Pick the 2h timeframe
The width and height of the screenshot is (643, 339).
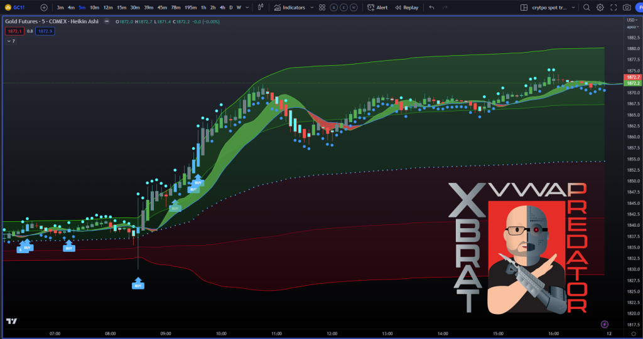tap(213, 8)
